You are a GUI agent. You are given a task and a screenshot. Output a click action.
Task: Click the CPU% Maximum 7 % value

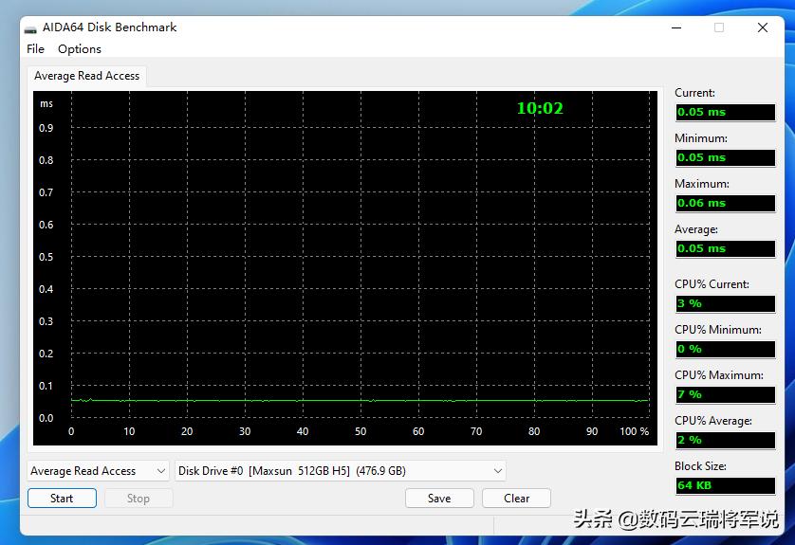726,394
